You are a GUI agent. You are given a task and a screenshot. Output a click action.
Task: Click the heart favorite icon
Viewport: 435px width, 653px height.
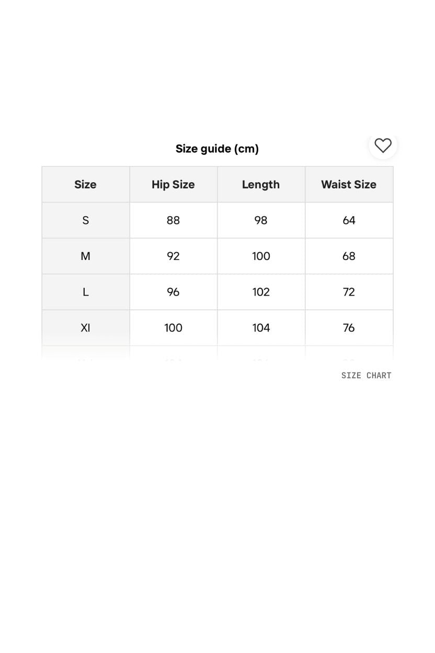coord(383,146)
